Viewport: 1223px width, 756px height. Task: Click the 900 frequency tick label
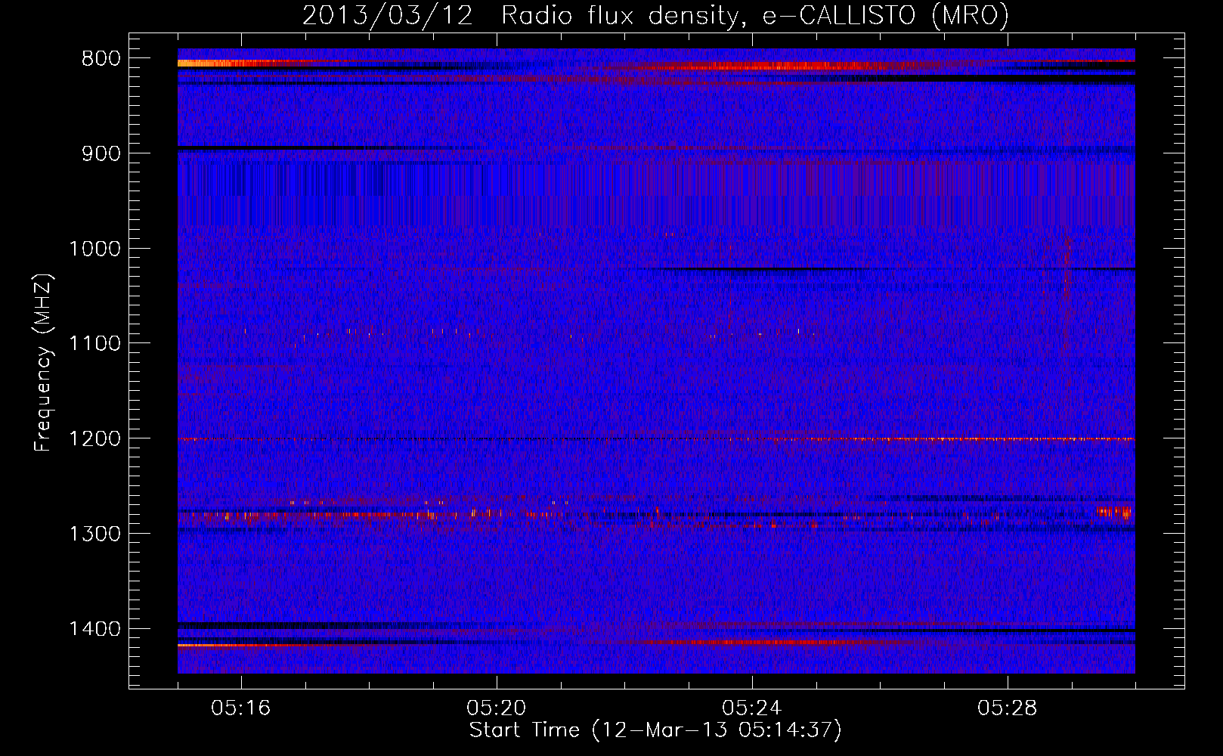point(101,153)
